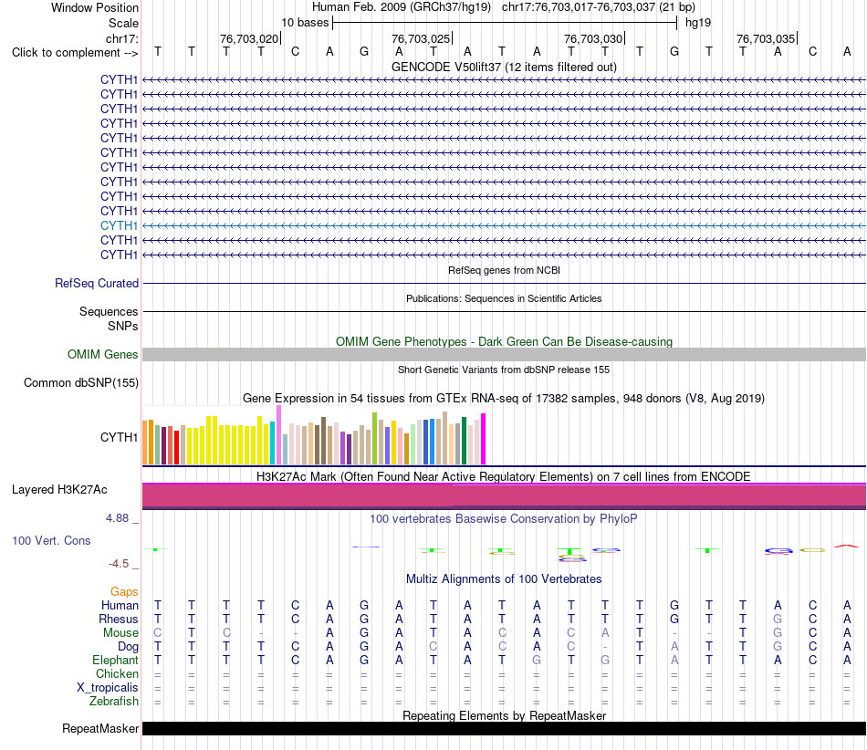This screenshot has width=867, height=750.
Task: Open 'Multiz Alignments of 100 Vertebrates' title
Action: pos(504,578)
